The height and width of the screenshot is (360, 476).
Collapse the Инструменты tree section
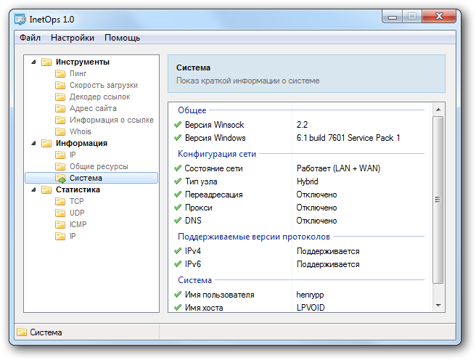(33, 62)
